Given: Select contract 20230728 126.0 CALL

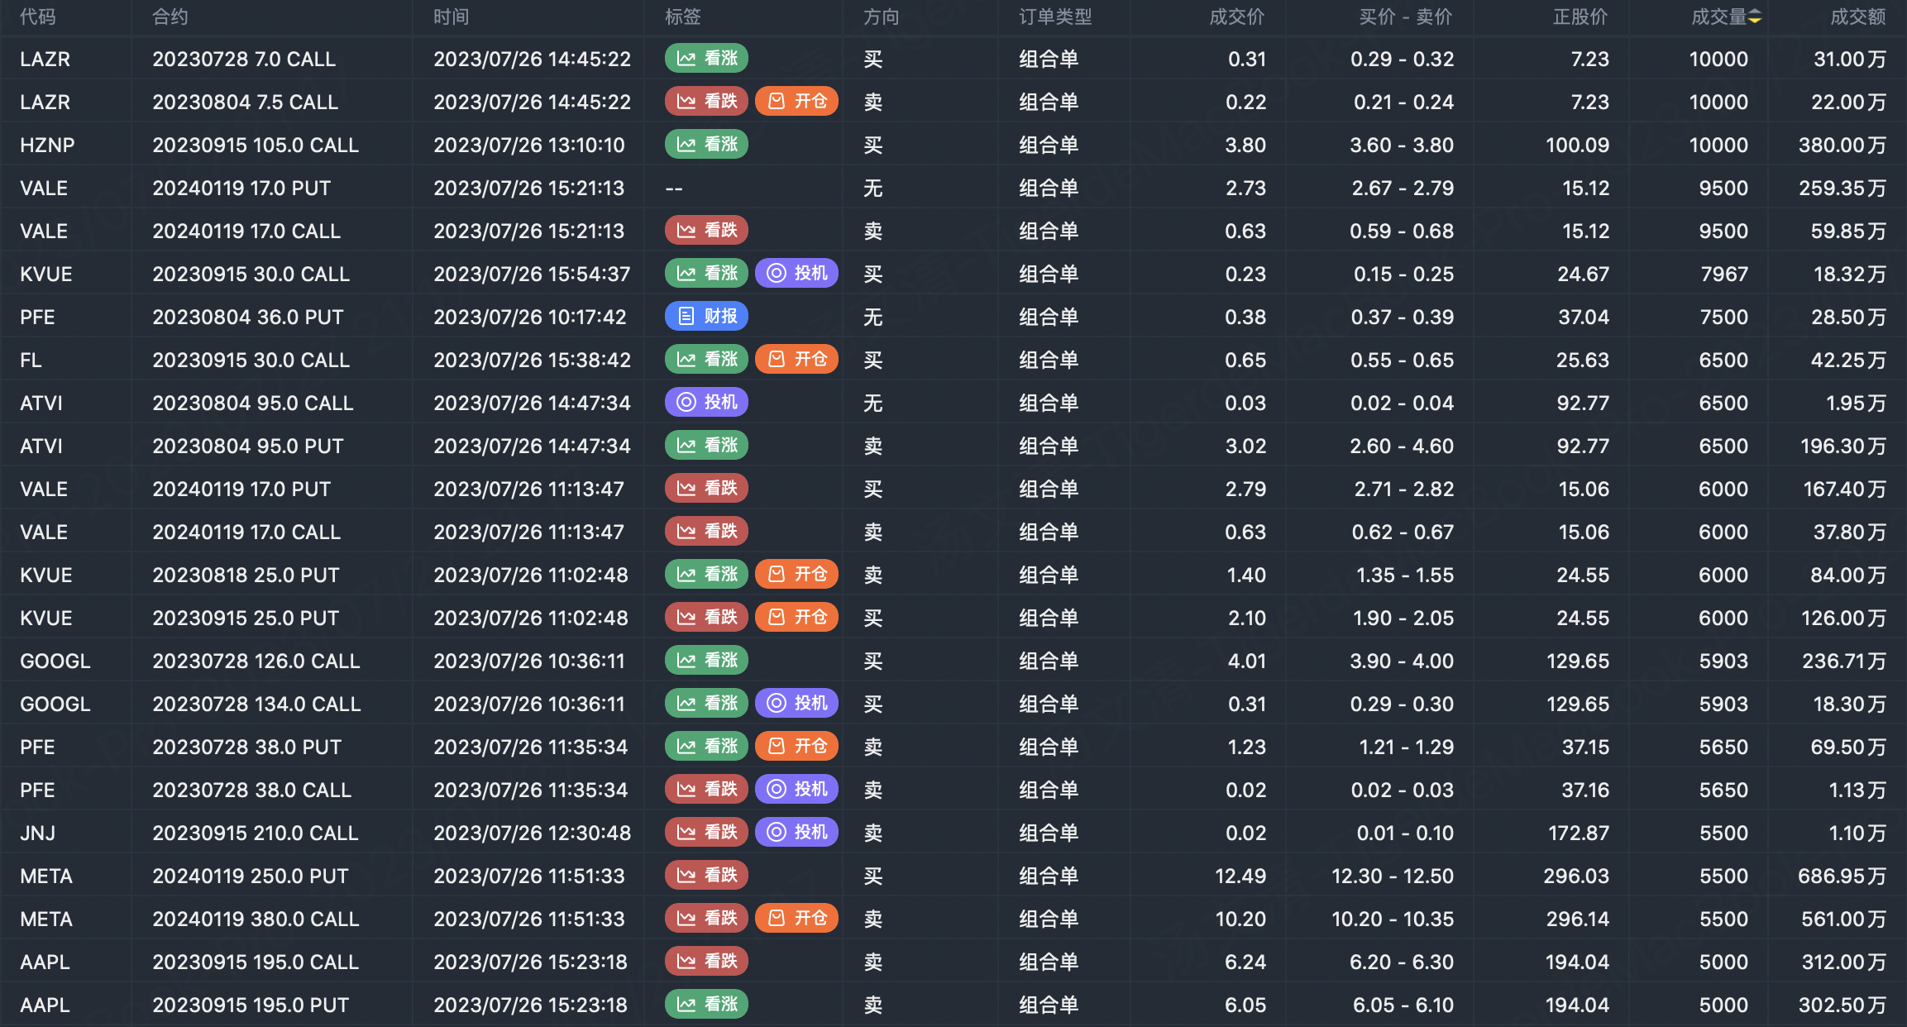Looking at the screenshot, I should point(256,661).
